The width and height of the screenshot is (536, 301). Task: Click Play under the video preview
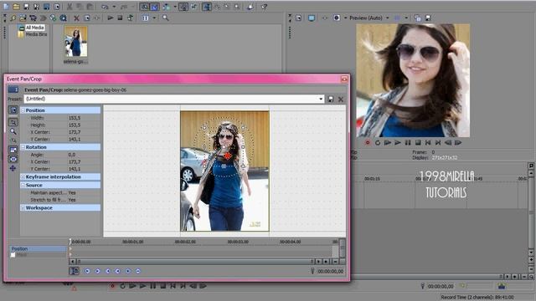(398, 143)
